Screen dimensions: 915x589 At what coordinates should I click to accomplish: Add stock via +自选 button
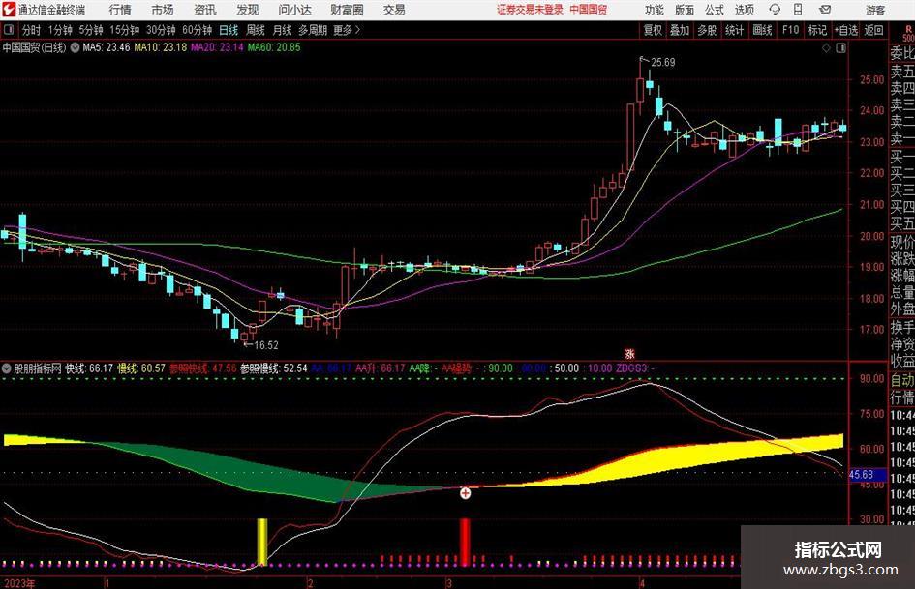point(845,30)
